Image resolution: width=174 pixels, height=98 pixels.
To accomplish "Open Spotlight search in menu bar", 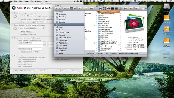I will coord(166,1).
